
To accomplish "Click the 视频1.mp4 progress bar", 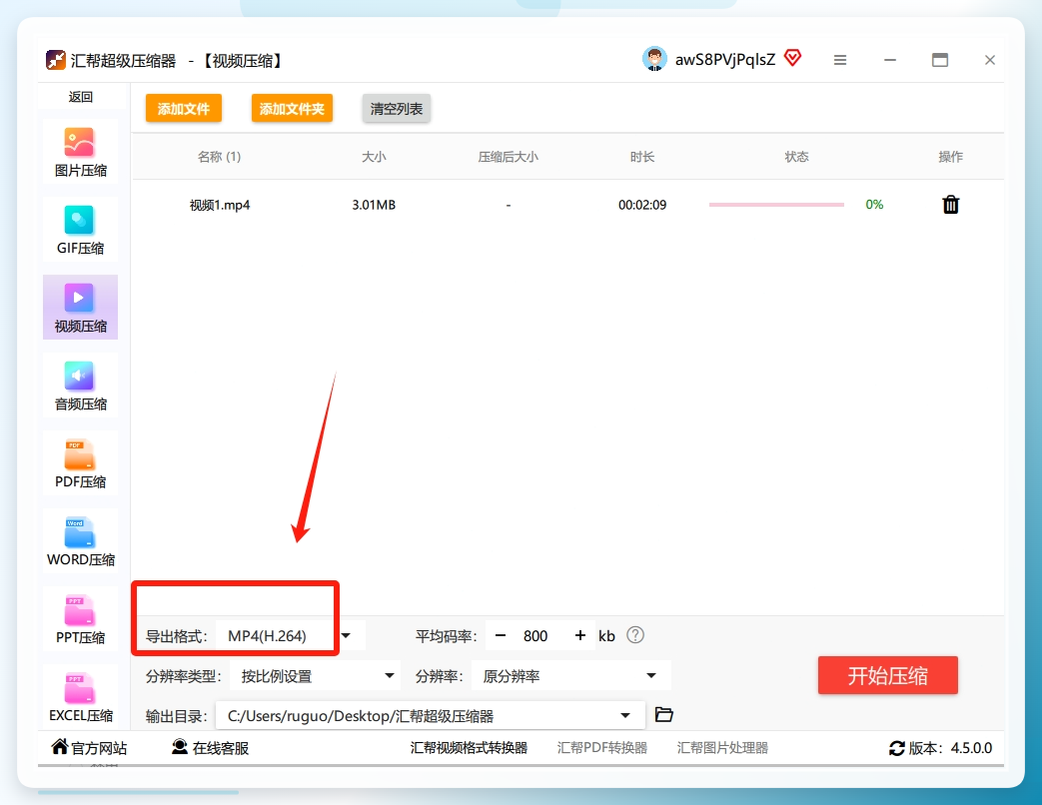I will pos(776,205).
